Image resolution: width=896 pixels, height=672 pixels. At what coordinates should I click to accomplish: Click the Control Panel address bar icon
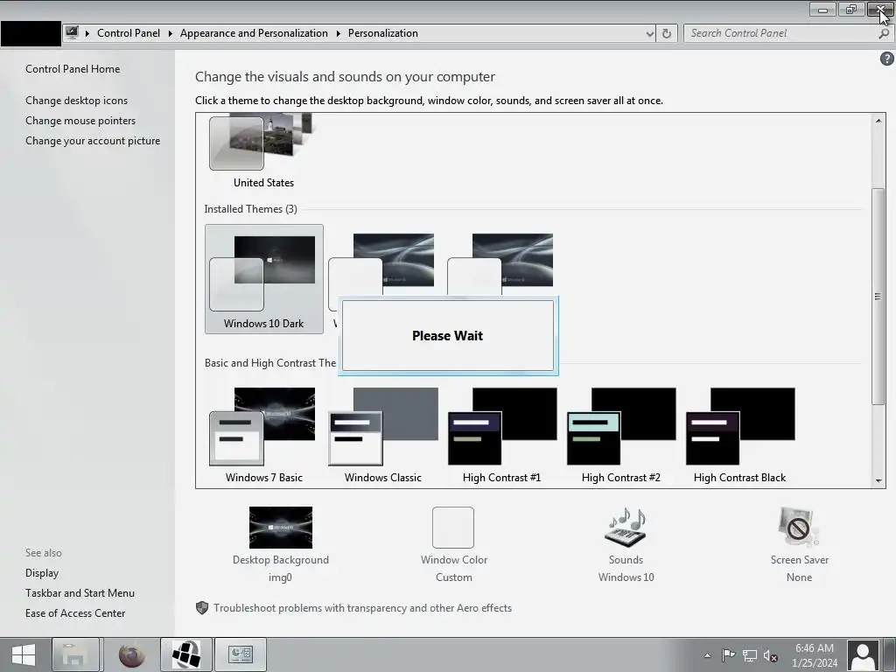coord(72,32)
